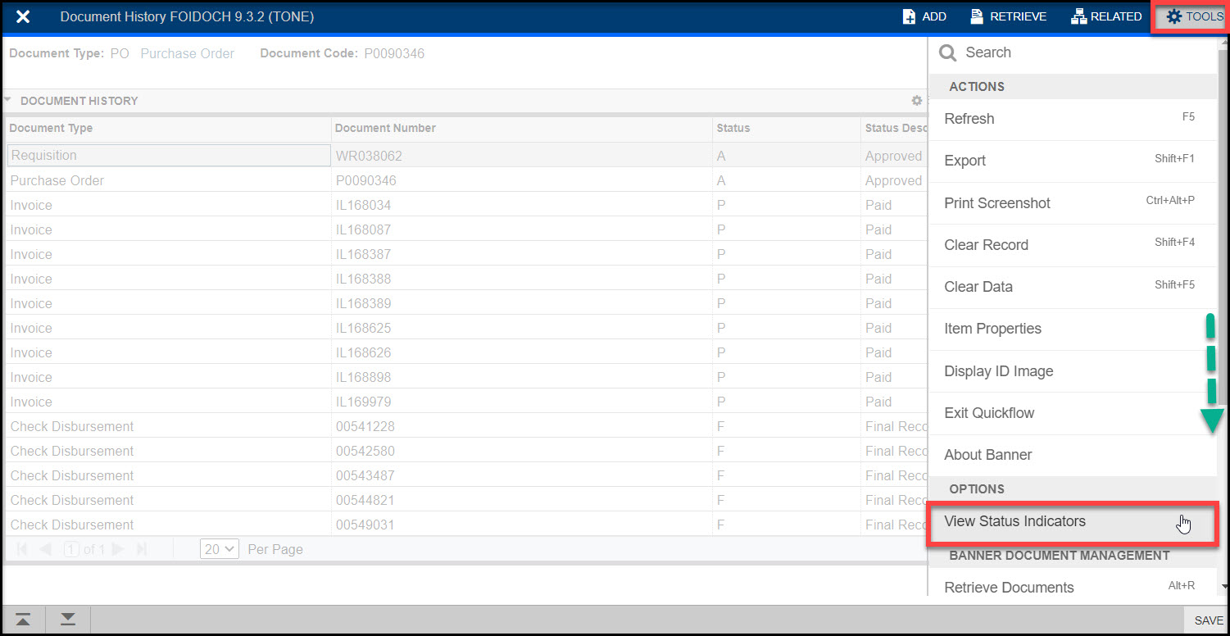Click the Document Type value PO

[x=120, y=53]
